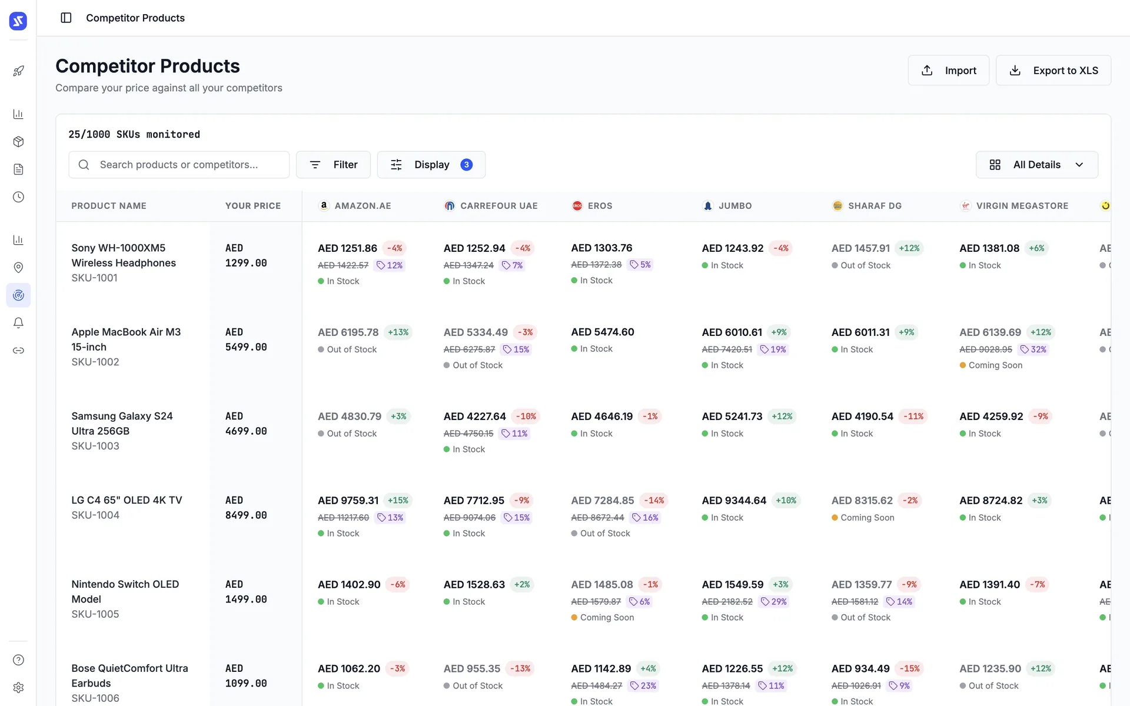The width and height of the screenshot is (1130, 706).
Task: Open the products package icon in sidebar
Action: (18, 141)
